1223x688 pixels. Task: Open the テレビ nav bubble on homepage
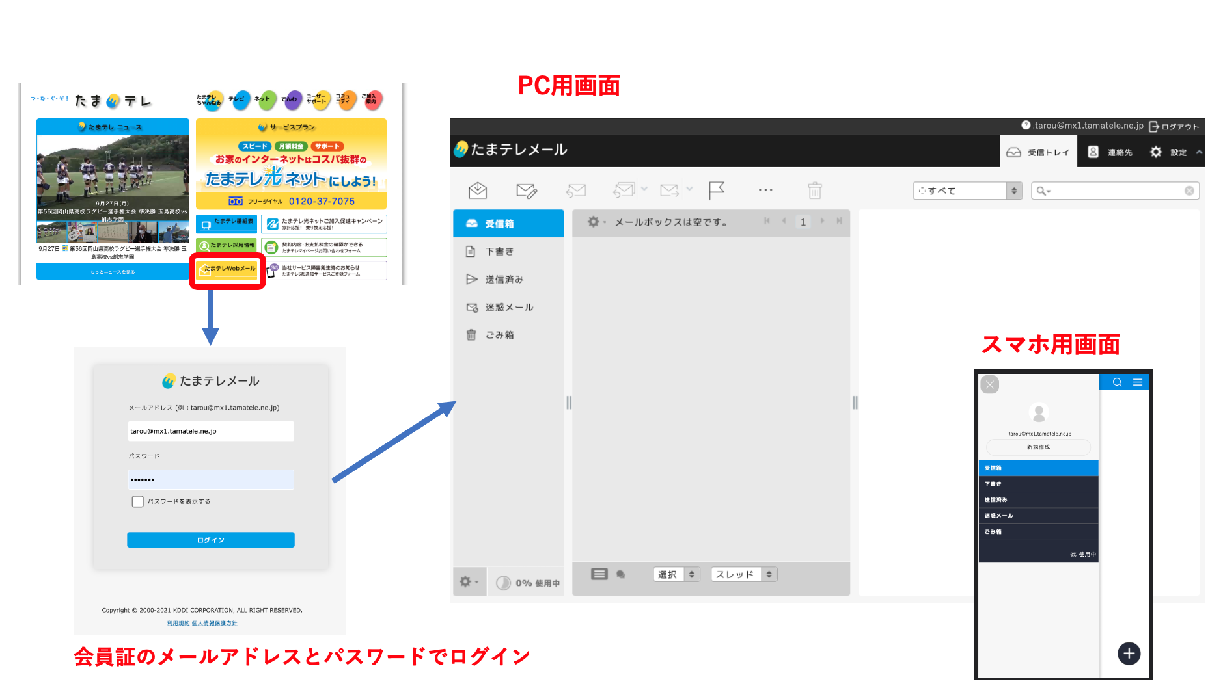238,99
